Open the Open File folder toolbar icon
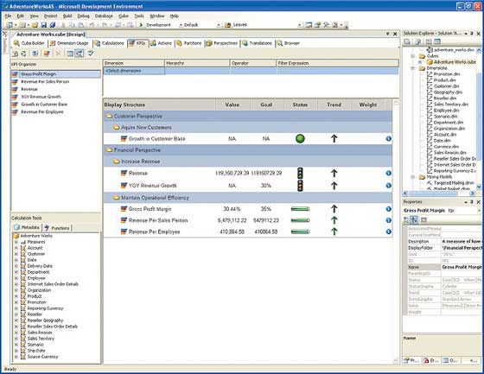Viewport: 484px width, 374px height. click(35, 25)
